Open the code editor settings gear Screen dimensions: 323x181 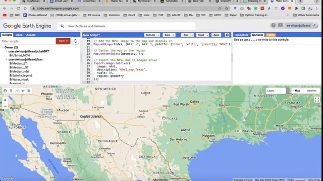227,35
